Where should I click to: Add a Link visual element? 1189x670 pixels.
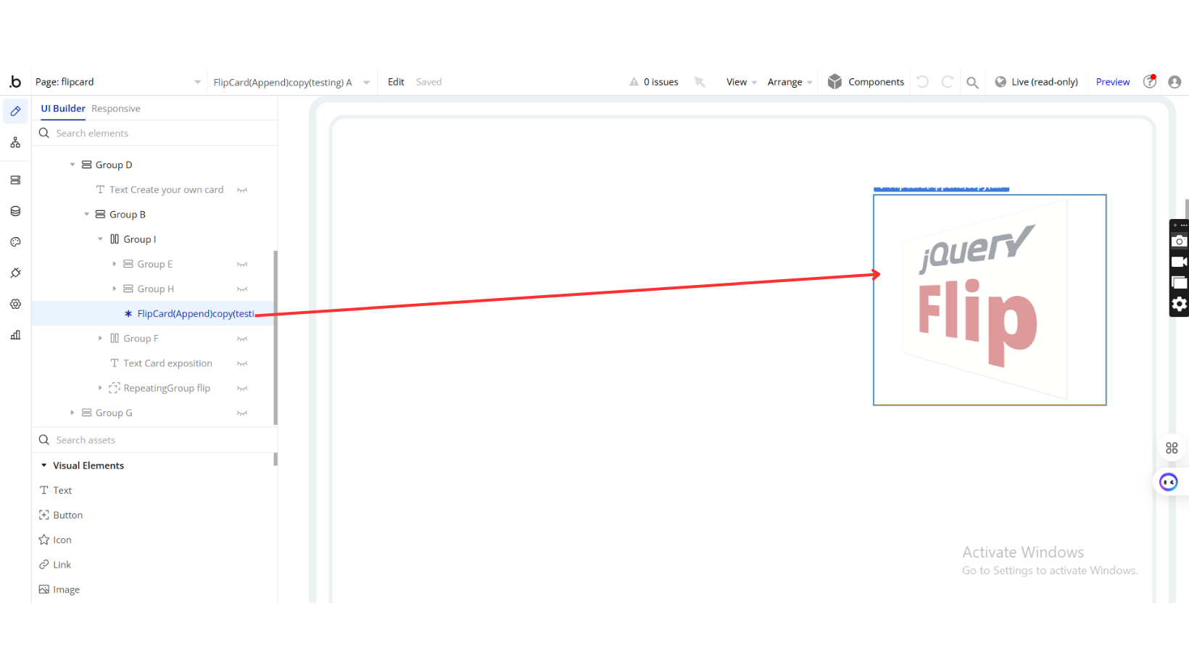point(54,564)
